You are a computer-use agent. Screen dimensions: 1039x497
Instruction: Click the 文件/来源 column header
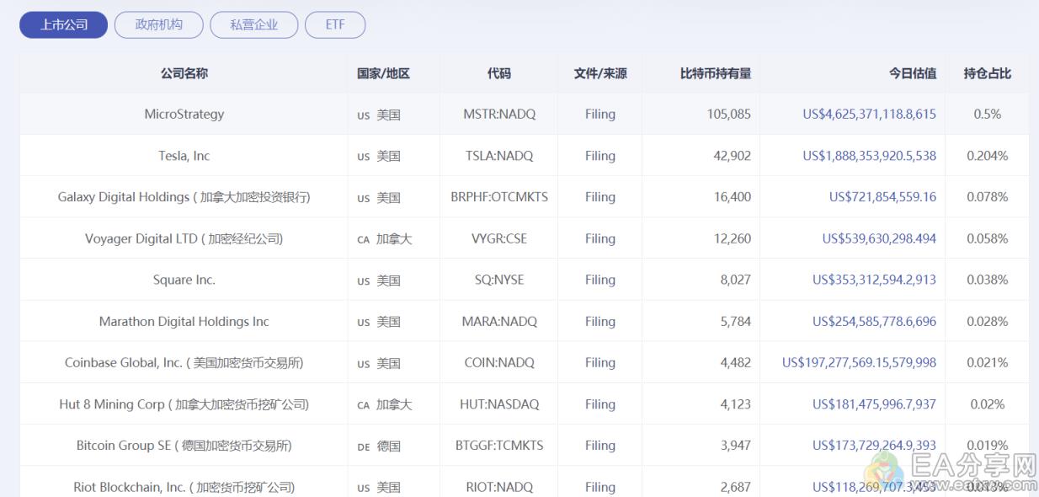tap(600, 73)
